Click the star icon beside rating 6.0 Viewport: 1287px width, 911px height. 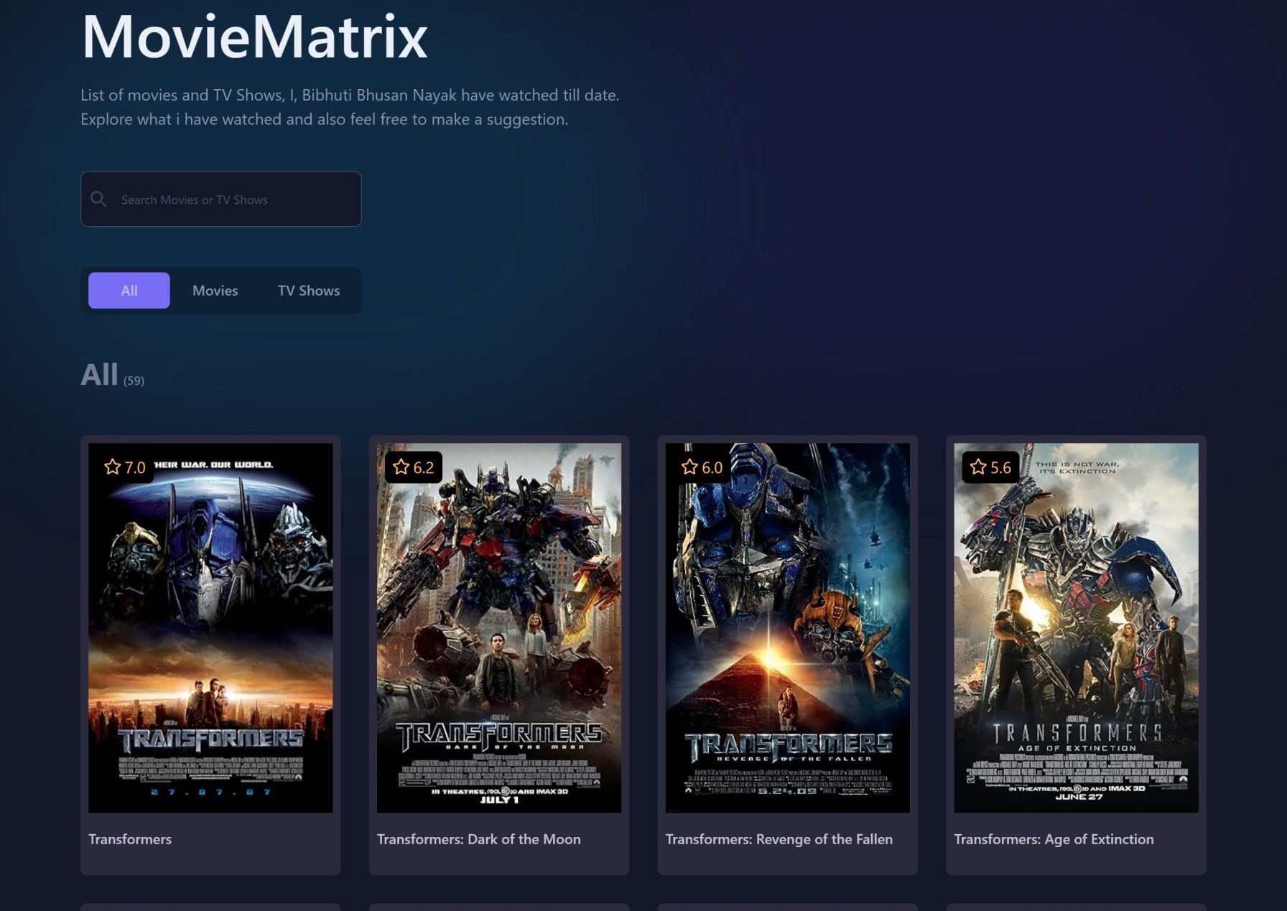(689, 467)
